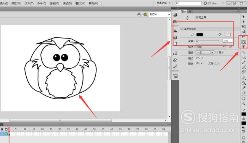Open the Align panel dock icon

[x=175, y=31]
